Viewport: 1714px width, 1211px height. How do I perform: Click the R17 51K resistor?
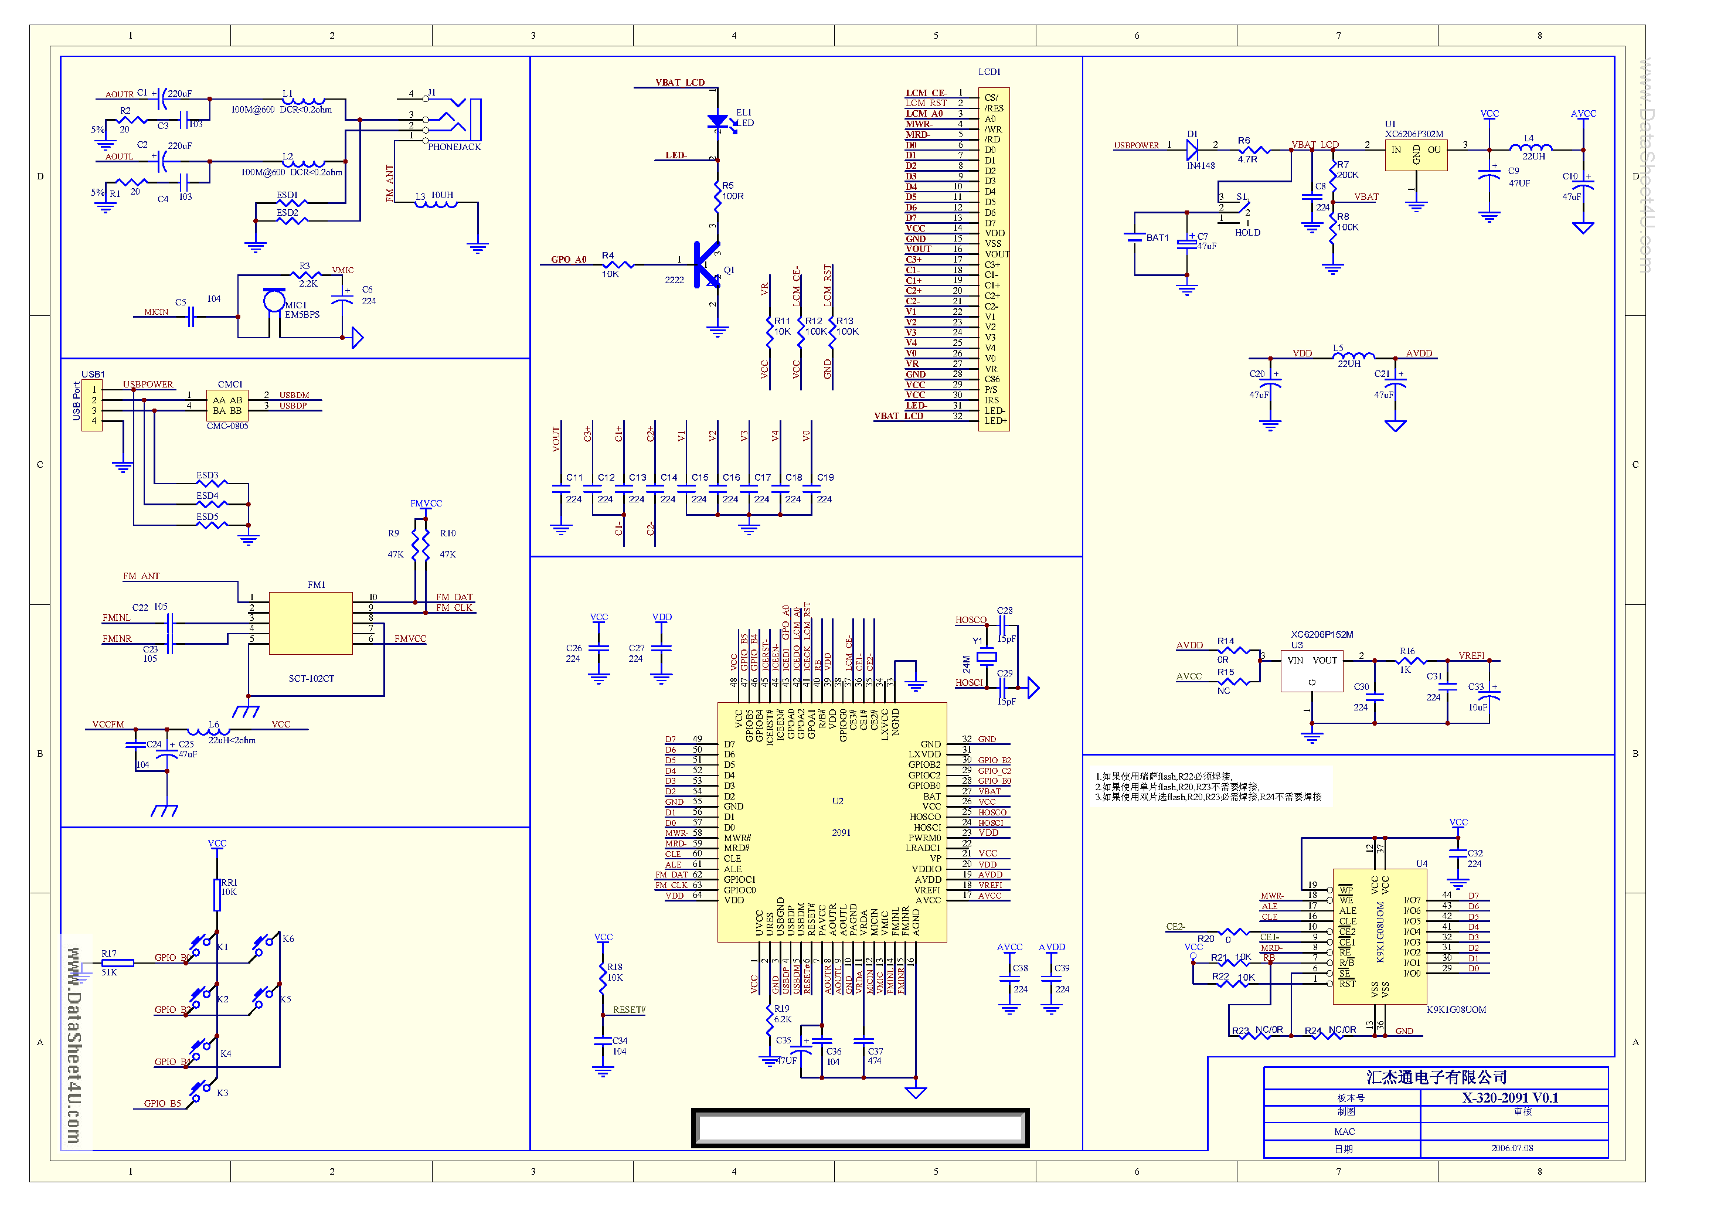coord(117,963)
